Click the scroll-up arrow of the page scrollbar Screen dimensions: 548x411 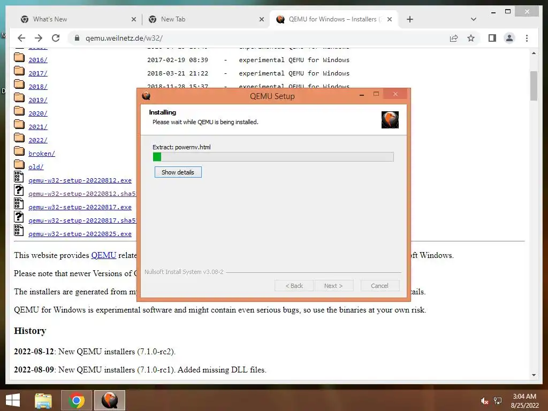(534, 53)
